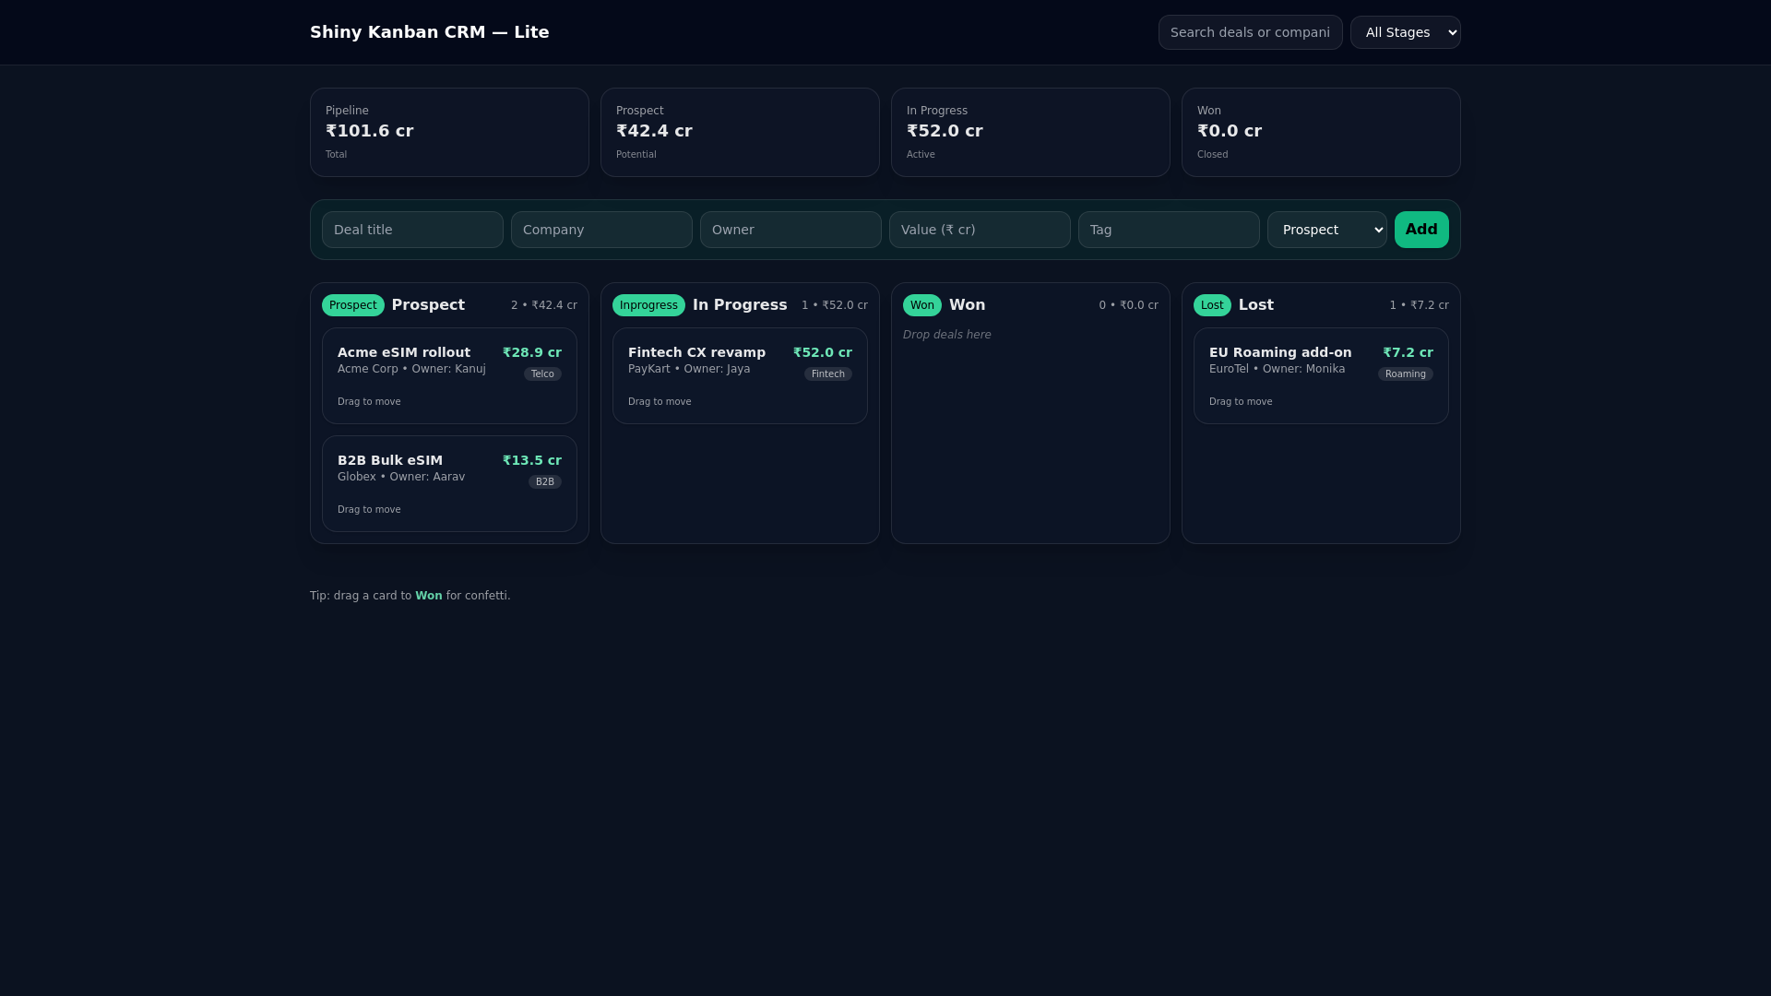This screenshot has width=1771, height=996.
Task: Click the Prospect ₹42.4 cr summary card
Action: point(740,132)
